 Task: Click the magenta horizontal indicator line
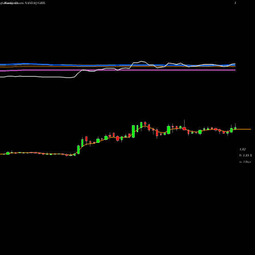click(118, 70)
